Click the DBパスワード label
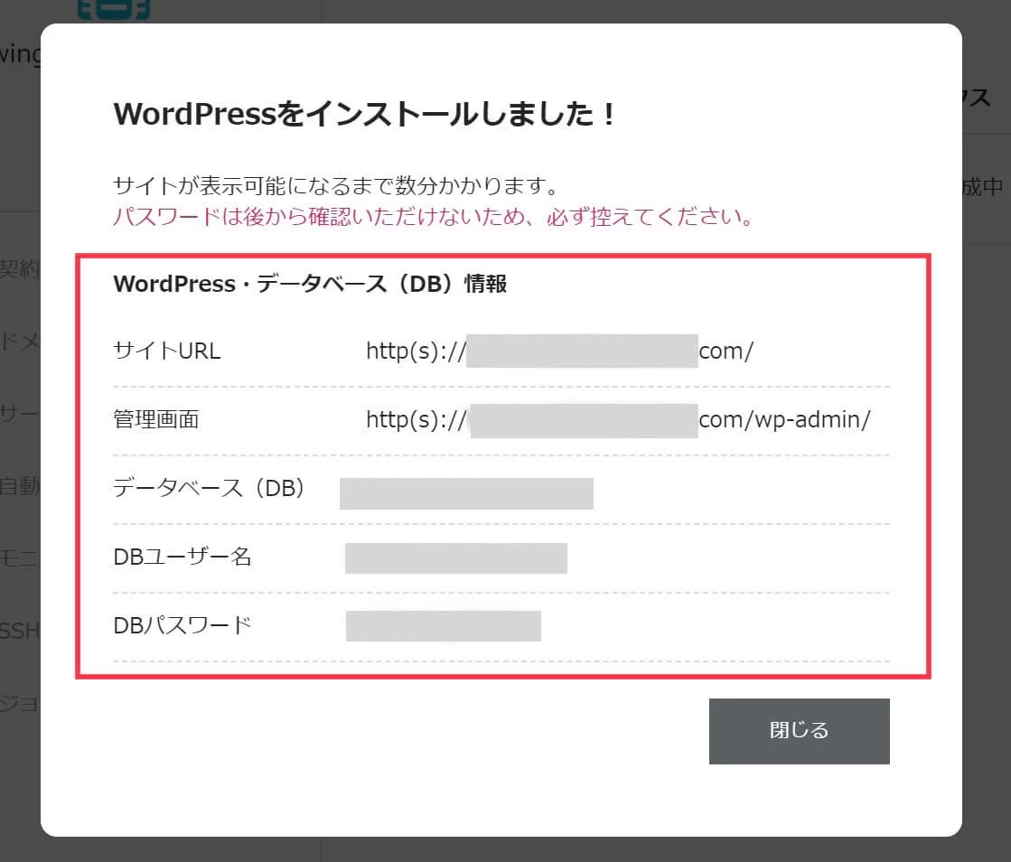Image resolution: width=1011 pixels, height=862 pixels. click(x=183, y=624)
